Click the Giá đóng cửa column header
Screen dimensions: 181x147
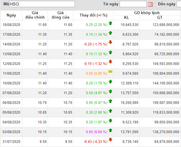pyautogui.click(x=61, y=15)
